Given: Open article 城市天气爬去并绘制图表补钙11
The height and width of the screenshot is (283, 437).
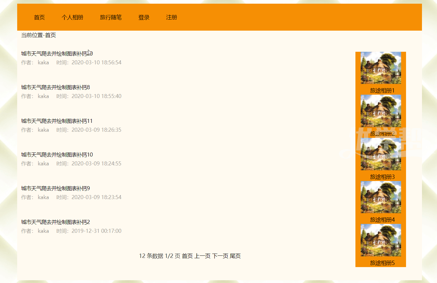Looking at the screenshot, I should 57,121.
